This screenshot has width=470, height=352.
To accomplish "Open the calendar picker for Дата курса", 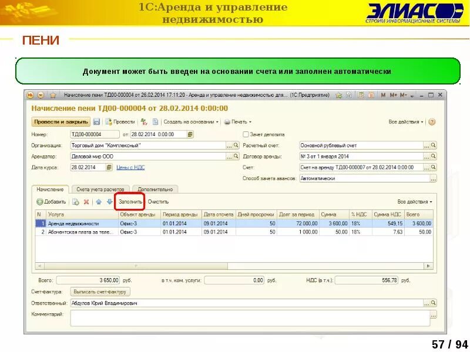I will [x=109, y=167].
